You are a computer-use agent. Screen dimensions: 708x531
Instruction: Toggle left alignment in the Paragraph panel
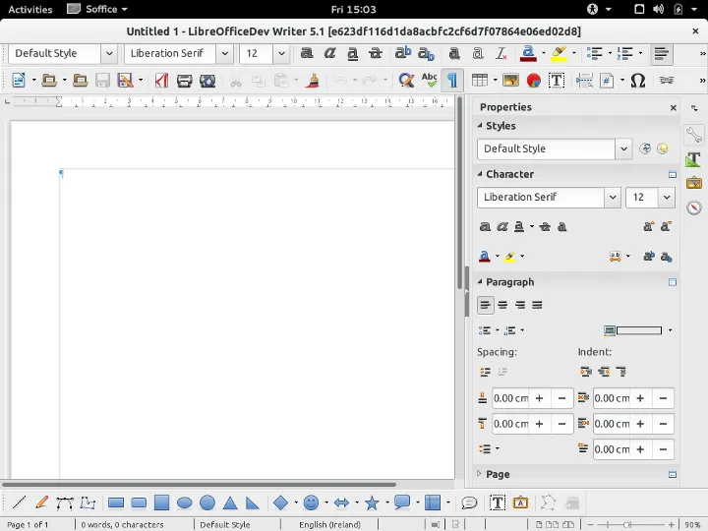485,306
